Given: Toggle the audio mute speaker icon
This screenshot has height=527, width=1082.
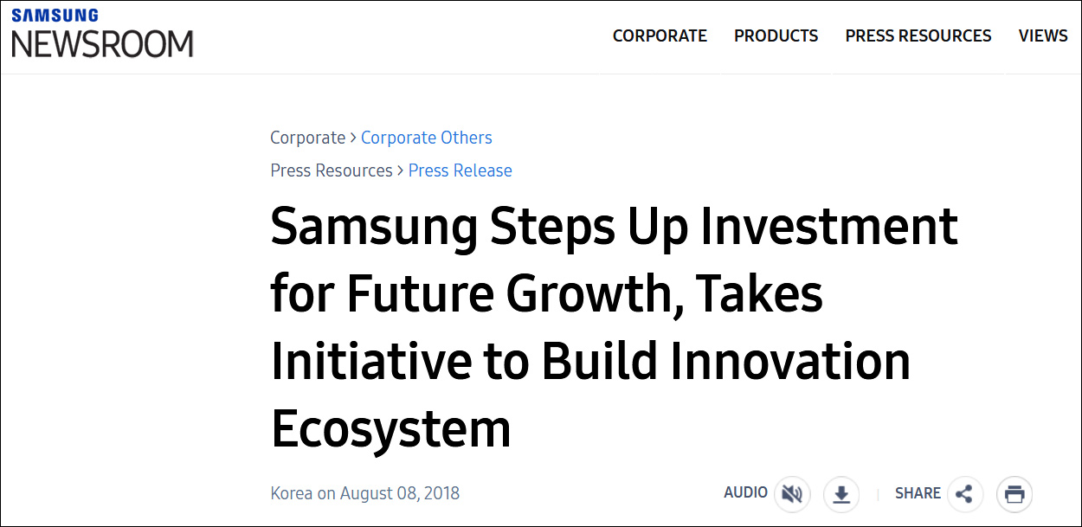Looking at the screenshot, I should pyautogui.click(x=791, y=494).
